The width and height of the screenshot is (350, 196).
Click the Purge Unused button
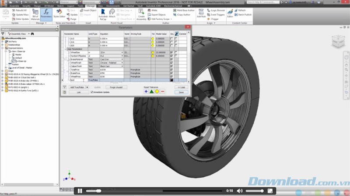tap(115, 87)
